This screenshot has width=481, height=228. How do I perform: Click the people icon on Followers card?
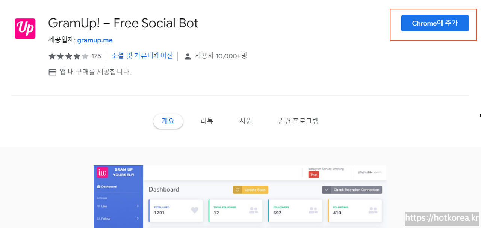[313, 211]
